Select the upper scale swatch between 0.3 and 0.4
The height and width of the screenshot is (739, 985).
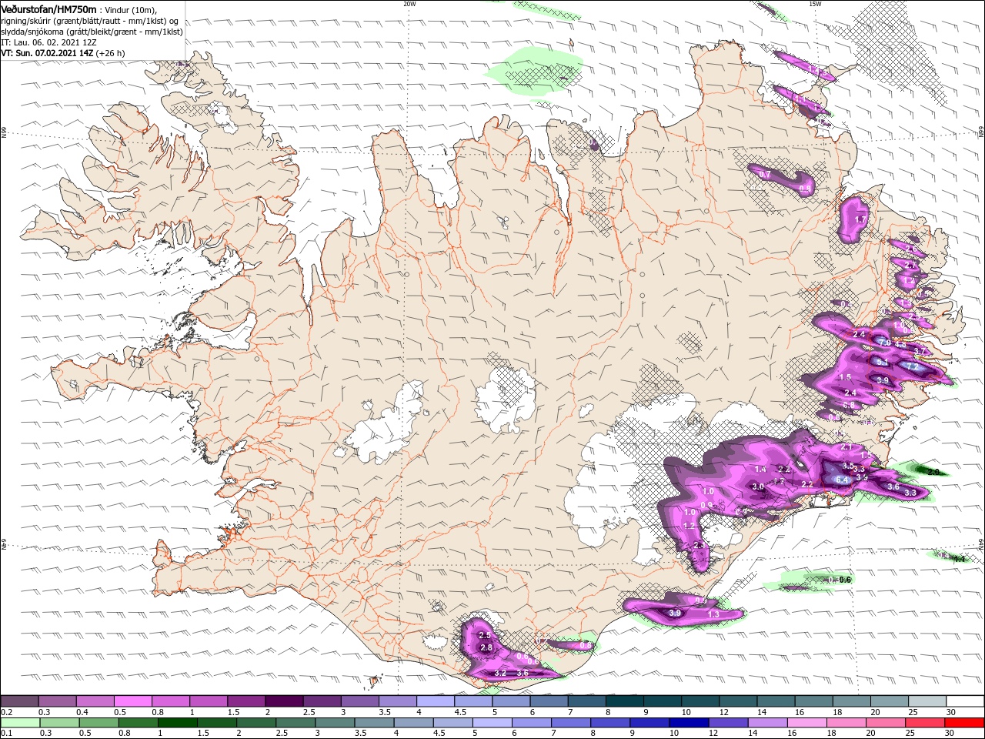coord(58,701)
